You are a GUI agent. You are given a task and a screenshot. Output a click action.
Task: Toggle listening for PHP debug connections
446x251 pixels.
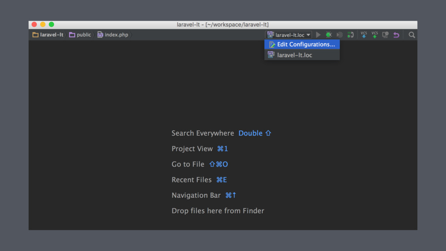351,35
